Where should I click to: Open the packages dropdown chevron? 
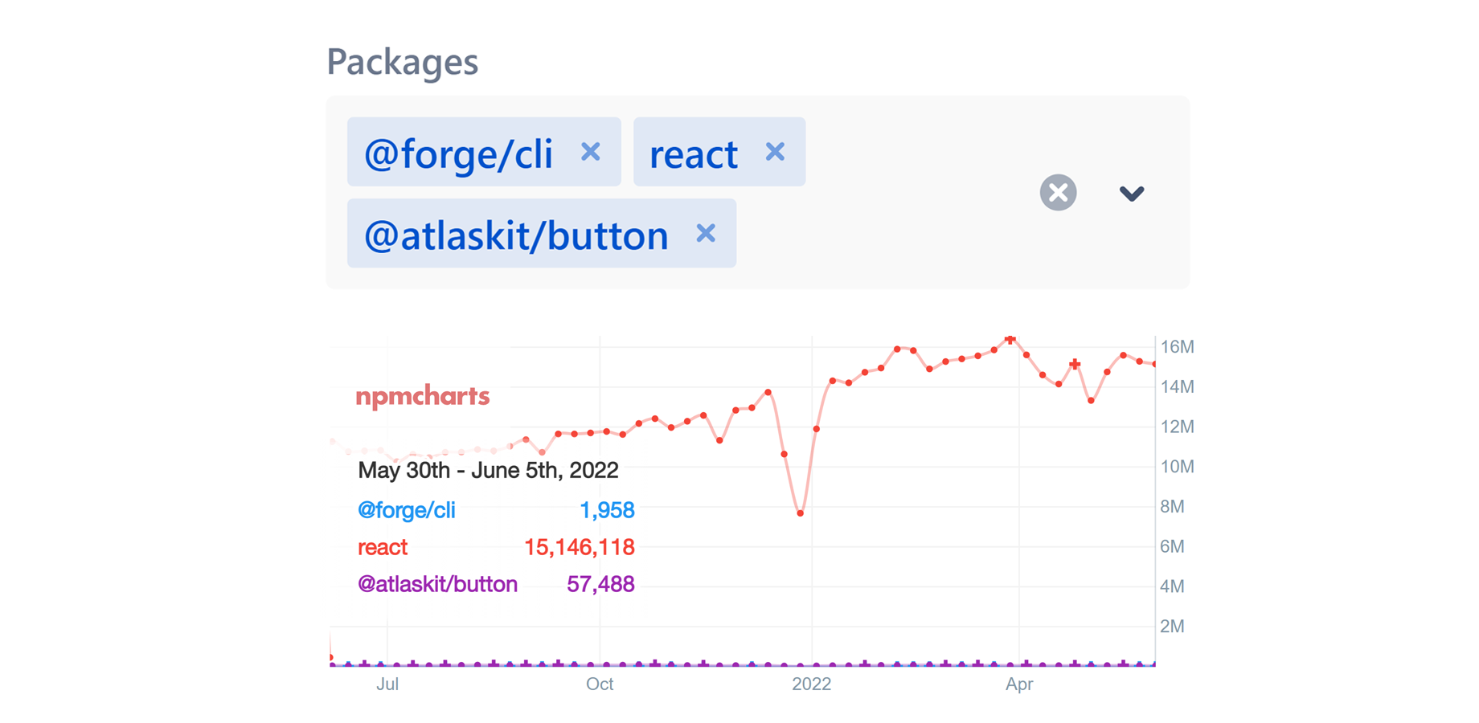pos(1132,193)
